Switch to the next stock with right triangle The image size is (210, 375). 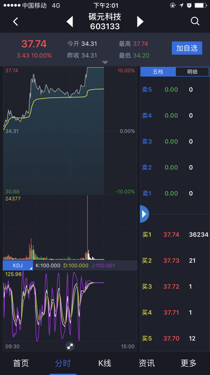(140, 22)
